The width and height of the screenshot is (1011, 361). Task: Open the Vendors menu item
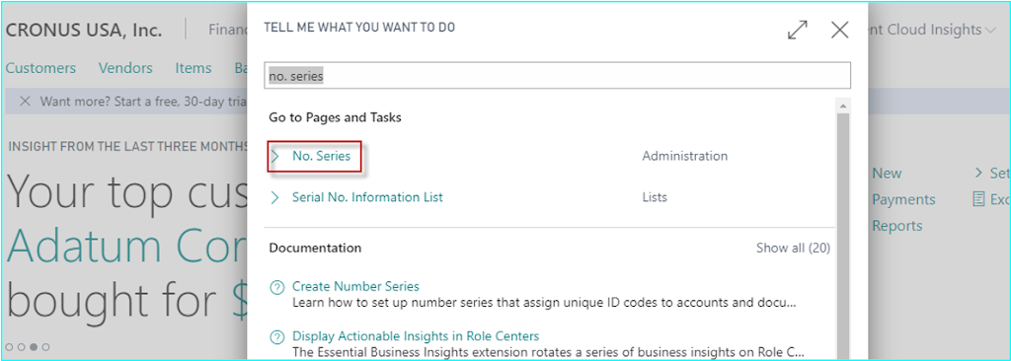coord(125,68)
